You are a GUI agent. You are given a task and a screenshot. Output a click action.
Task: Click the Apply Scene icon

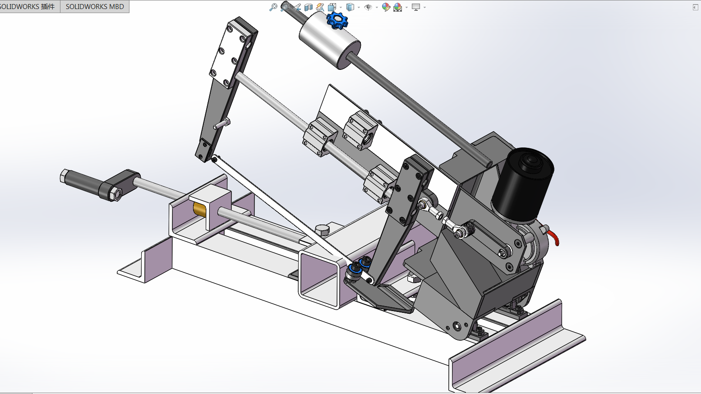click(397, 7)
